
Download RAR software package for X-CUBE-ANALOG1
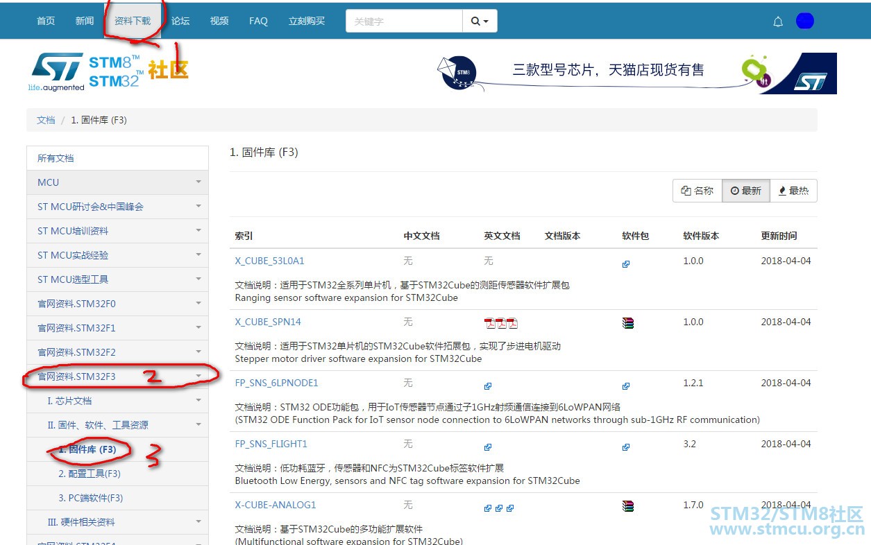pos(628,505)
